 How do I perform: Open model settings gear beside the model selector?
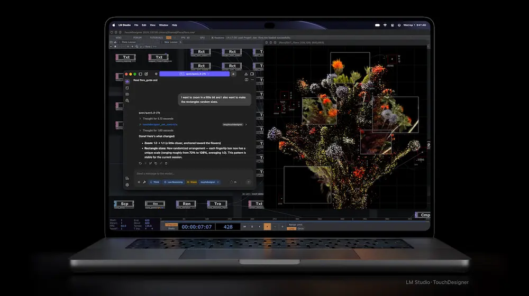pos(156,74)
